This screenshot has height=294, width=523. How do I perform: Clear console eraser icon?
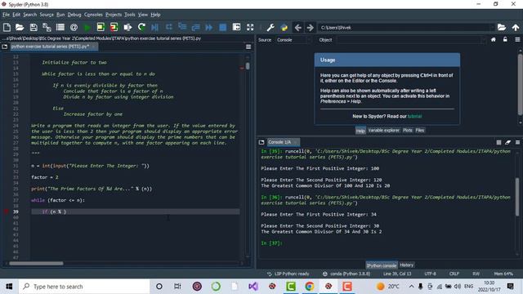click(x=508, y=142)
